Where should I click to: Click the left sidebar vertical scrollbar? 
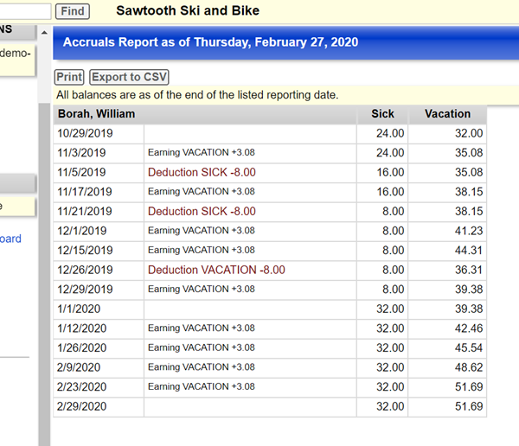[x=43, y=259]
